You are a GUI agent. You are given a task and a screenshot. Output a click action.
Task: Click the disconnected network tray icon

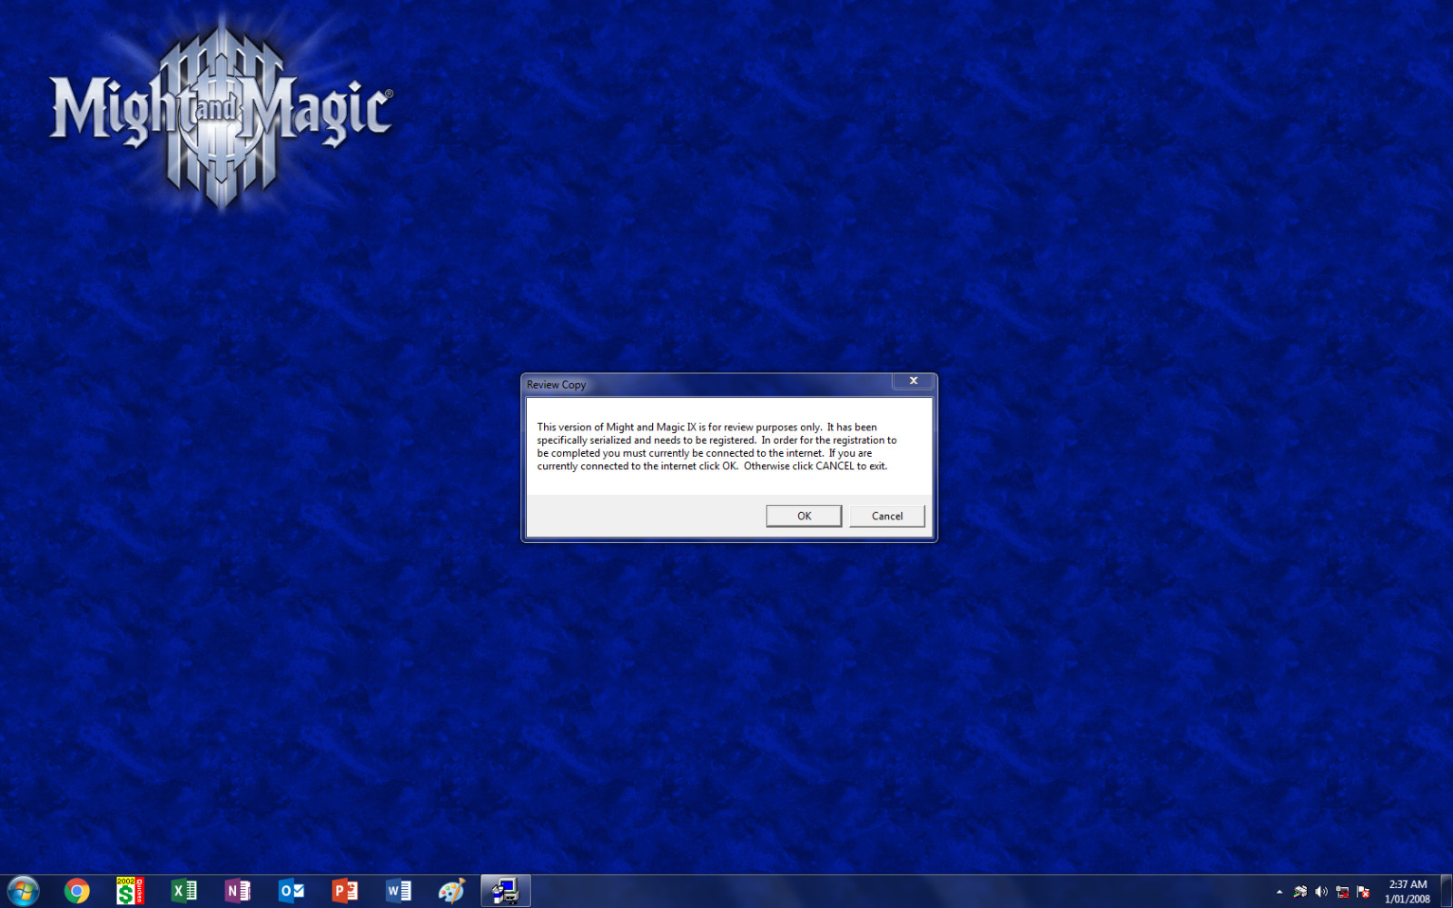tap(1342, 892)
